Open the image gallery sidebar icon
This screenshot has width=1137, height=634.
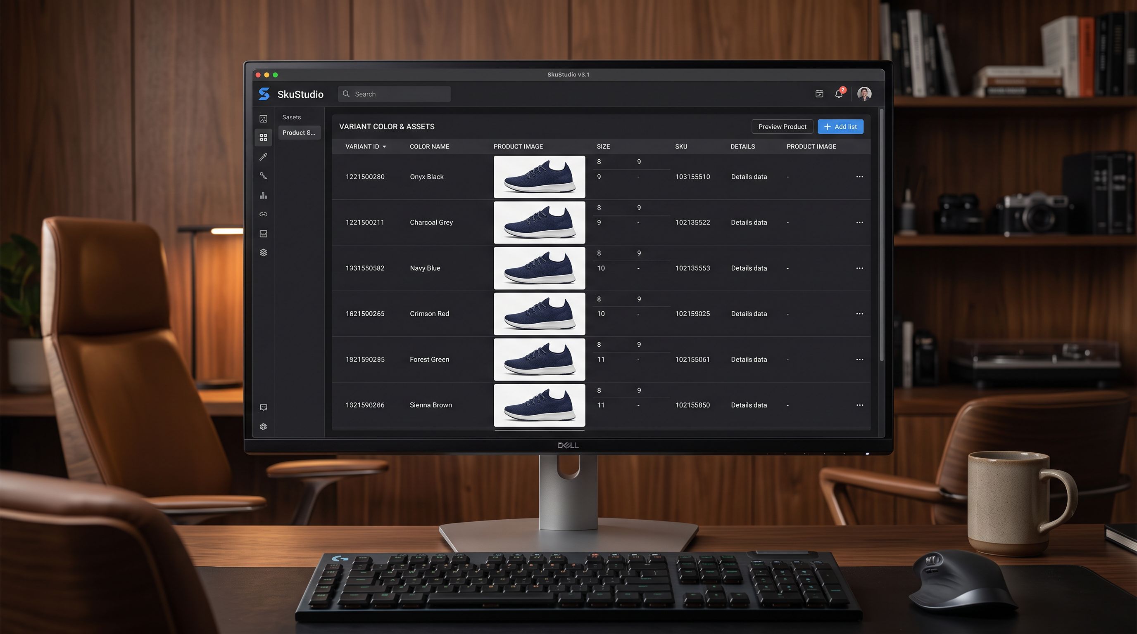[264, 118]
